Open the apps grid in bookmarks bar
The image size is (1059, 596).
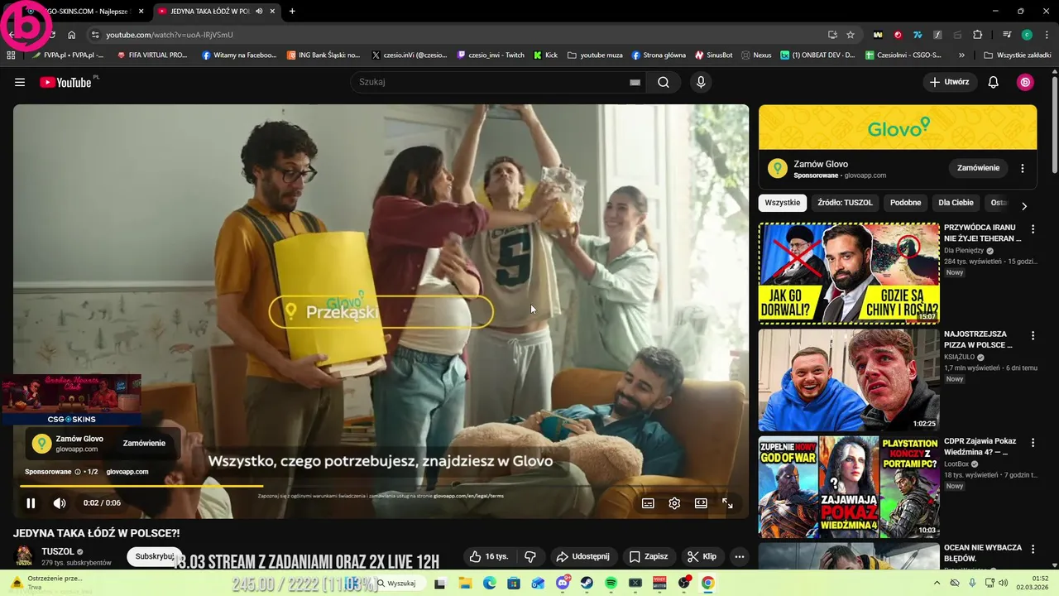pos(11,55)
